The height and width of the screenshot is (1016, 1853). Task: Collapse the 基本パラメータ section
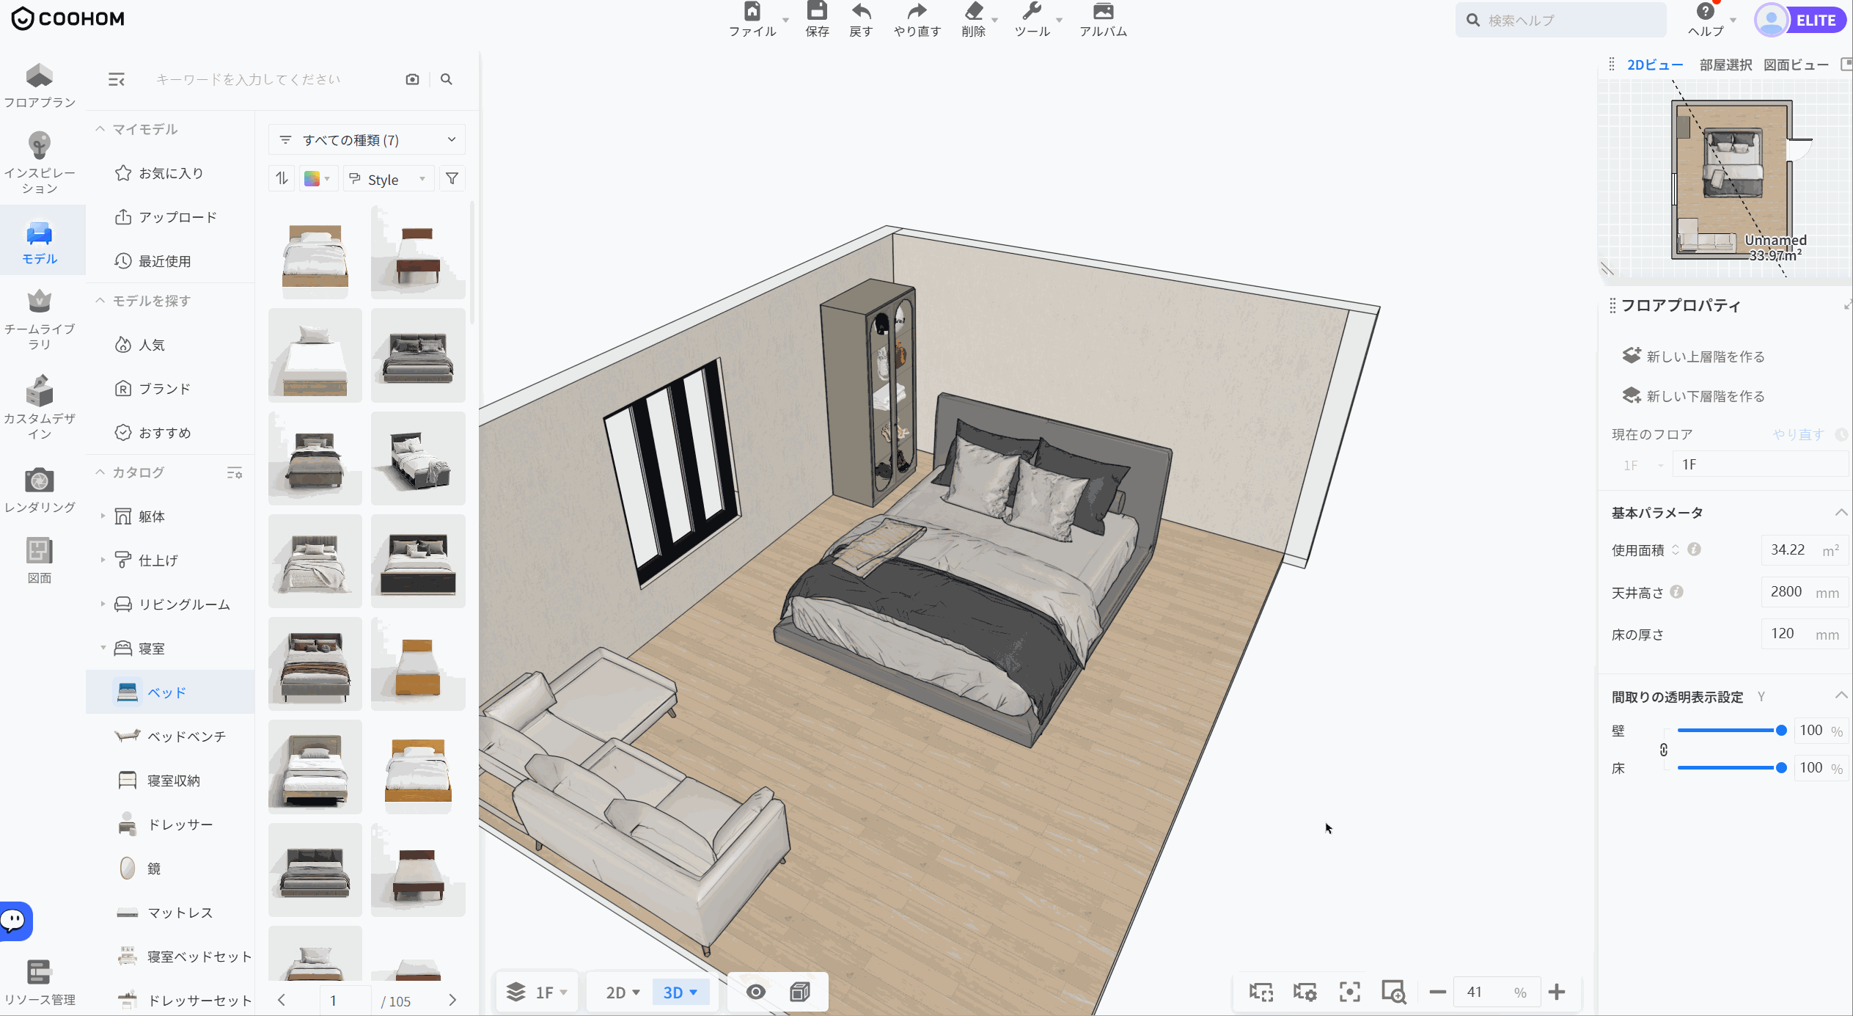1841,513
